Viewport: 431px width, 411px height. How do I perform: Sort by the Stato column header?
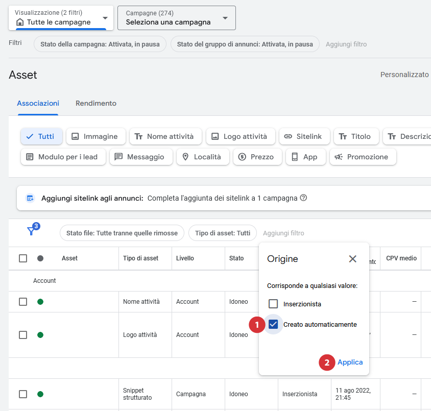[236, 258]
